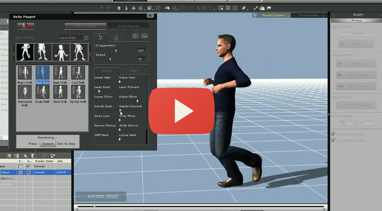382x211 pixels.
Task: Open the Body Profile Base Male dropdown
Action: point(74,38)
